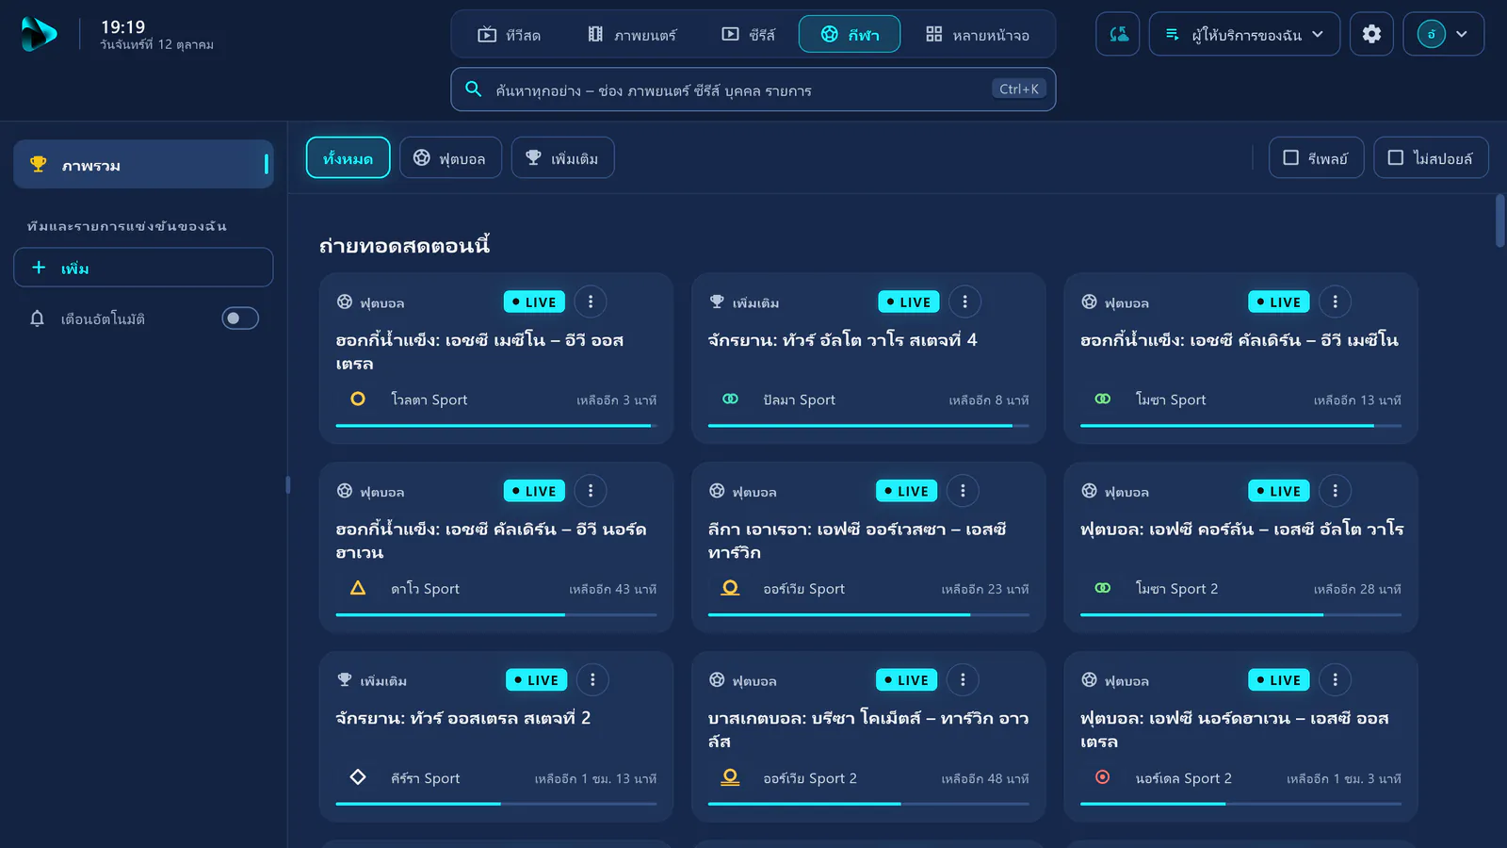Toggle the เตือนอัตโนมัติ switch
Viewport: 1507px width, 848px height.
(240, 318)
